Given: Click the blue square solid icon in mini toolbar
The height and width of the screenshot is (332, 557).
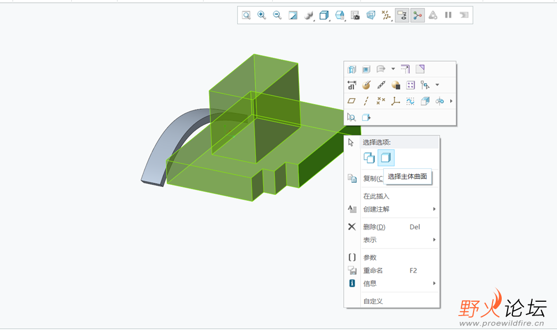Looking at the screenshot, I should (366, 69).
